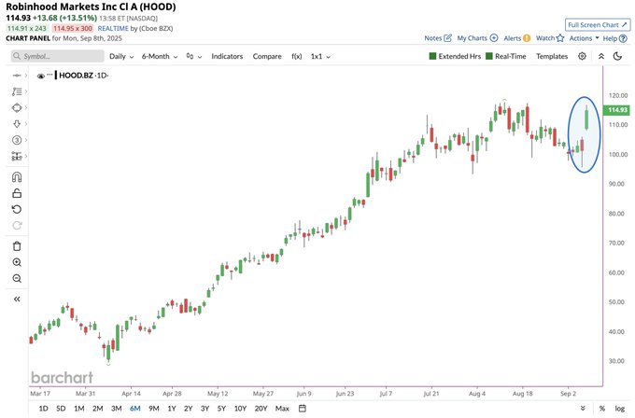635x418 pixels.
Task: Toggle log scale mode
Action: pos(620,409)
